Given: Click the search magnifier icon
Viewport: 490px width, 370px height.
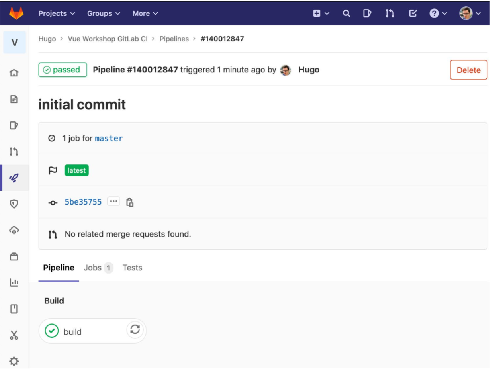Looking at the screenshot, I should click(x=346, y=13).
